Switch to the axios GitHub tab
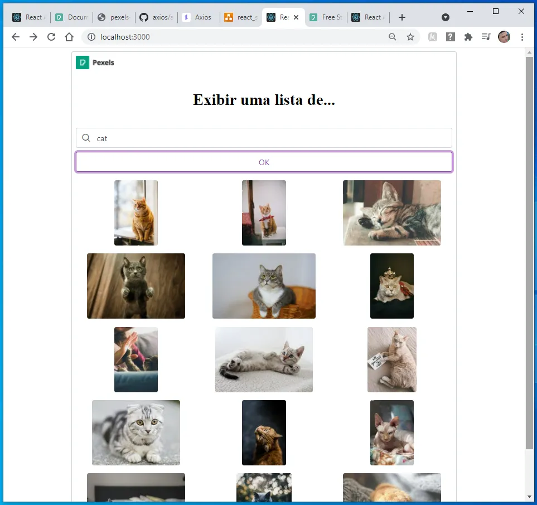This screenshot has width=537, height=505. point(157,17)
